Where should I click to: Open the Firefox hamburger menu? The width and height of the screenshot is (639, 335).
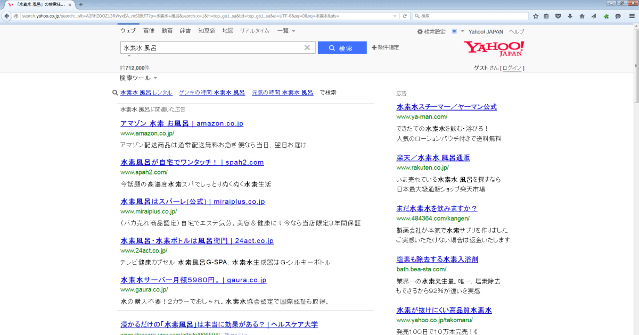click(631, 16)
